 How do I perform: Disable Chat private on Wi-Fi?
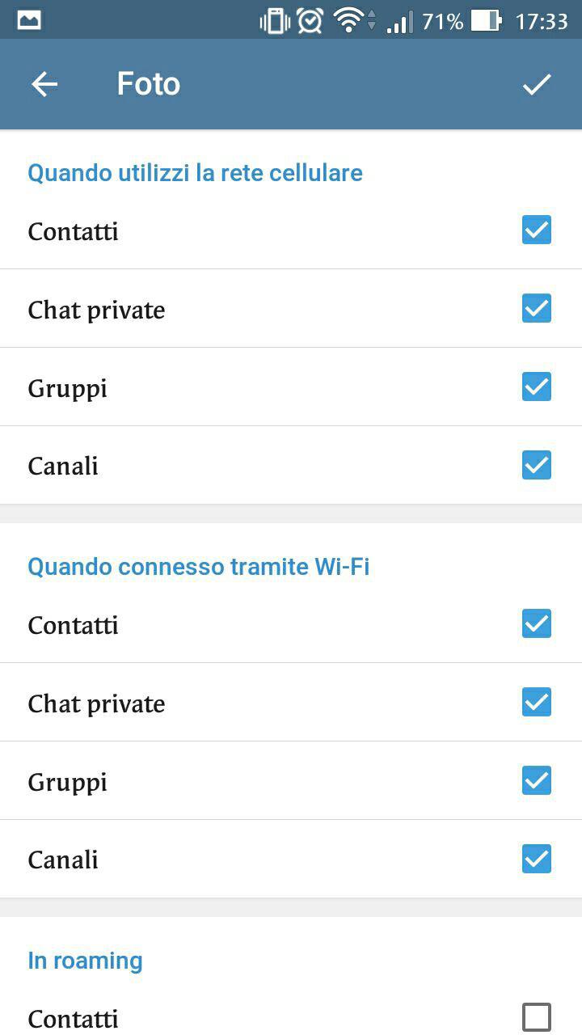pos(537,703)
